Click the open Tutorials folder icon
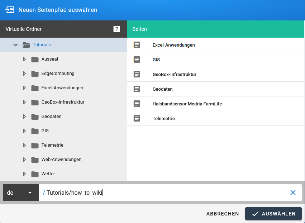 [x=26, y=45]
